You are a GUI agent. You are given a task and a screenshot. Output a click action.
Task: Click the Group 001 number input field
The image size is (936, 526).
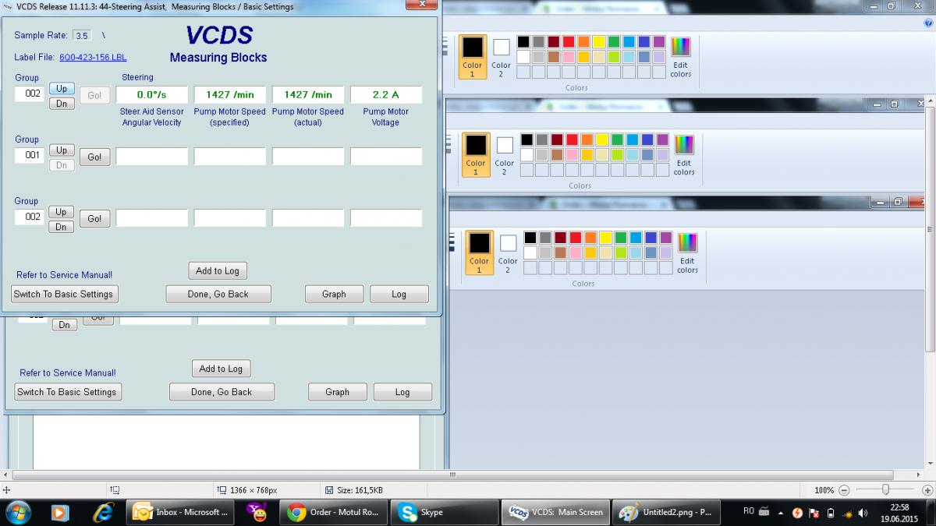tap(31, 156)
